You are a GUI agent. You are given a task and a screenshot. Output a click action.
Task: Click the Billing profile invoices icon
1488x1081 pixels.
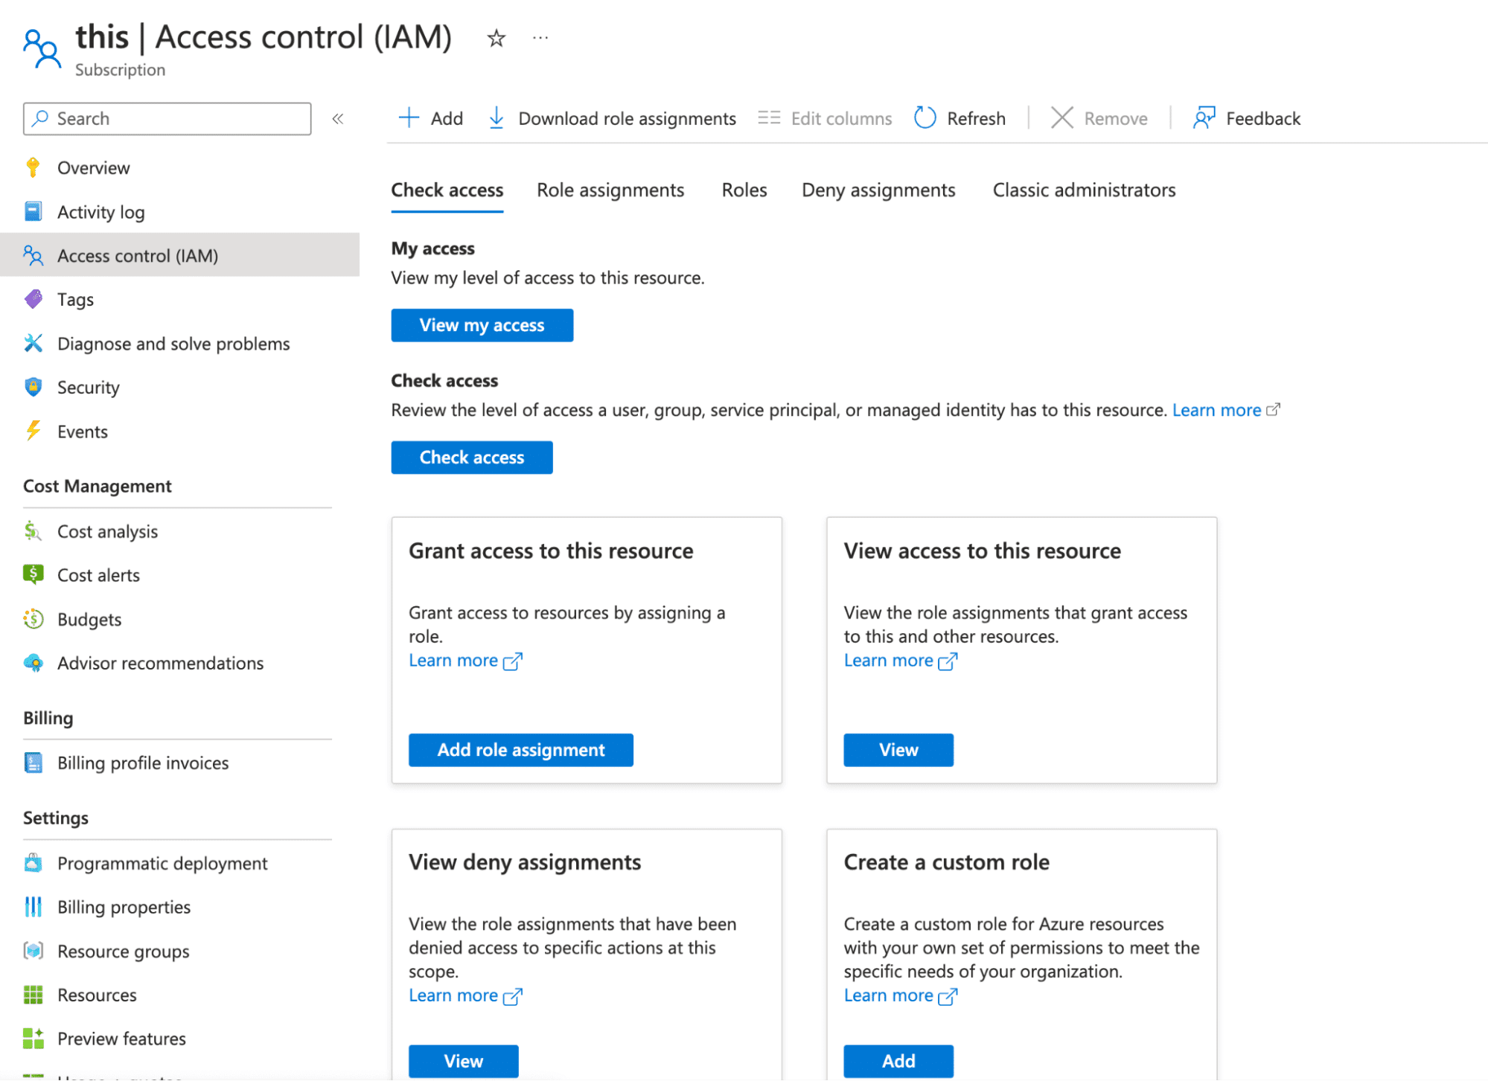coord(33,763)
